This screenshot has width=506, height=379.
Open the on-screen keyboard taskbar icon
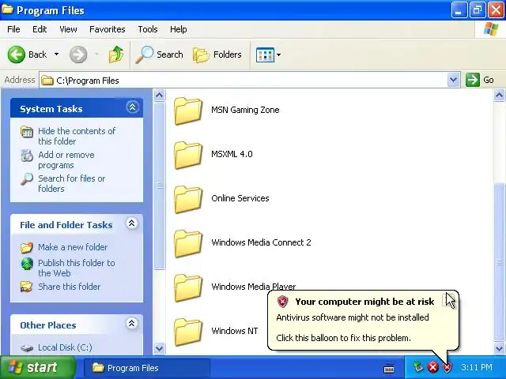pos(389,368)
